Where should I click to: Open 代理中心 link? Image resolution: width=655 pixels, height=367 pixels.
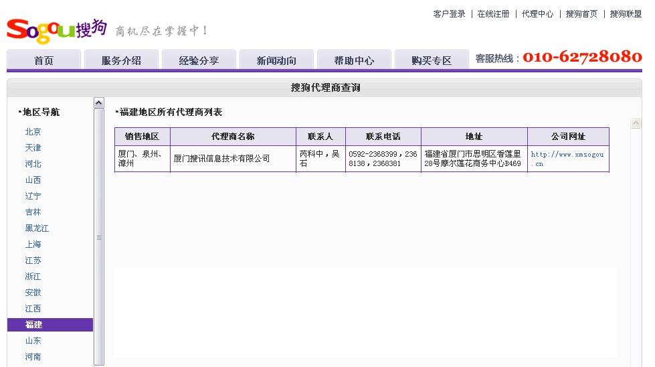point(537,14)
